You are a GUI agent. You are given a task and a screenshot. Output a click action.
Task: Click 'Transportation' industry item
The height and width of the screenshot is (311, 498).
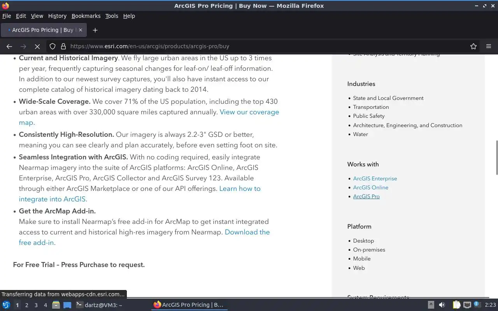371,107
